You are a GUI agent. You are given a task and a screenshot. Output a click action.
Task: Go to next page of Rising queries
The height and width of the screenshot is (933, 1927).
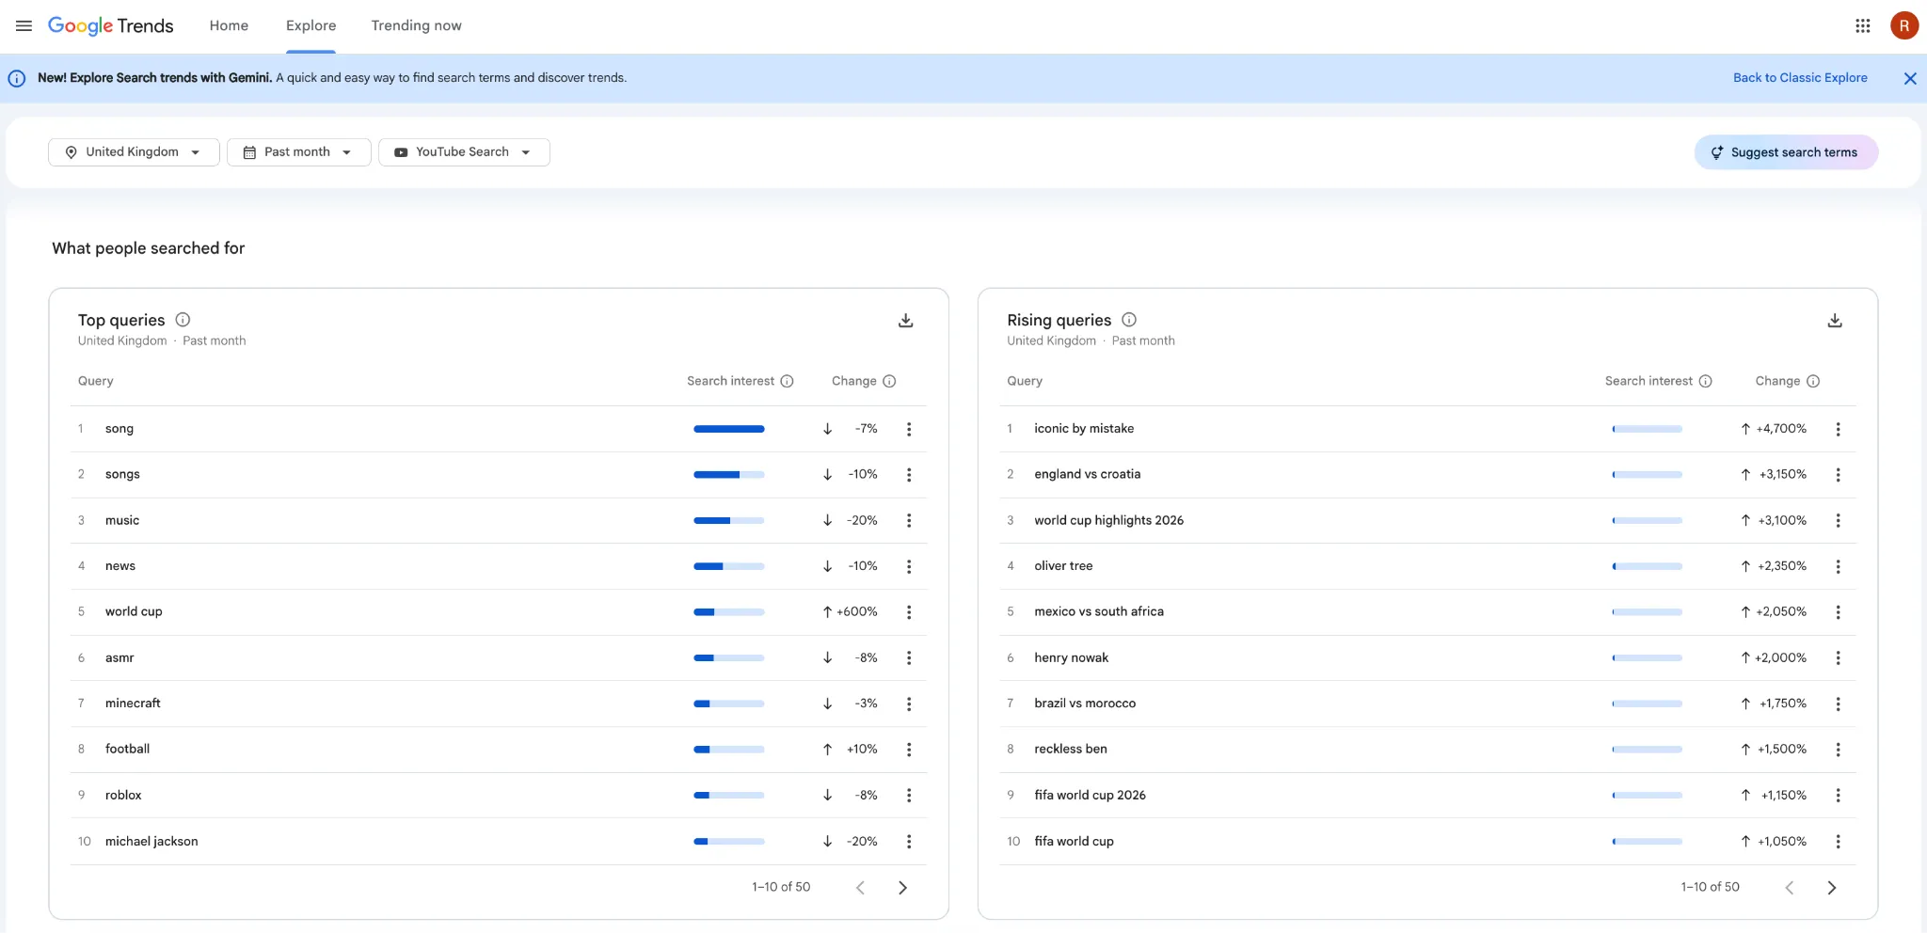tap(1831, 887)
